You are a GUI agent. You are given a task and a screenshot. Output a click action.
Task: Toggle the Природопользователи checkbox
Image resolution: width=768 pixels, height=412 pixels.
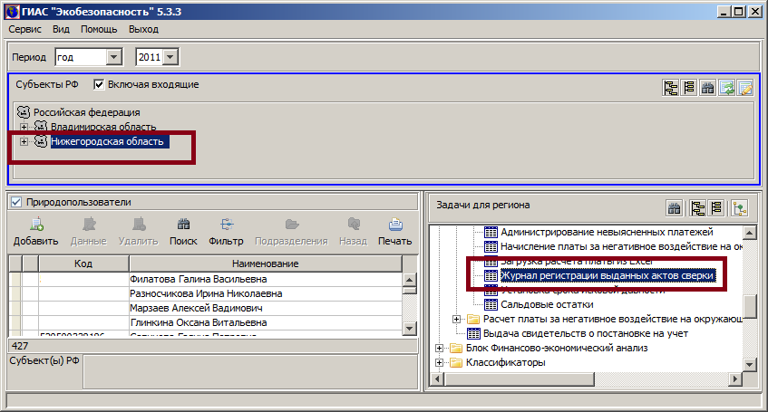(x=15, y=202)
